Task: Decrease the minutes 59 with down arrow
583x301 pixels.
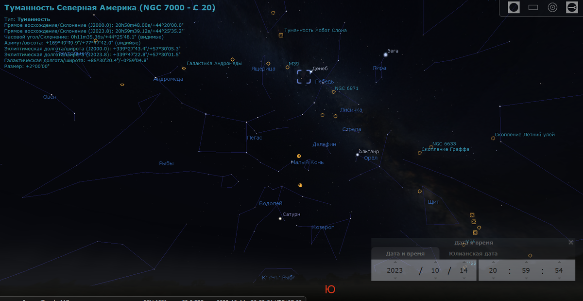Action: 526,278
